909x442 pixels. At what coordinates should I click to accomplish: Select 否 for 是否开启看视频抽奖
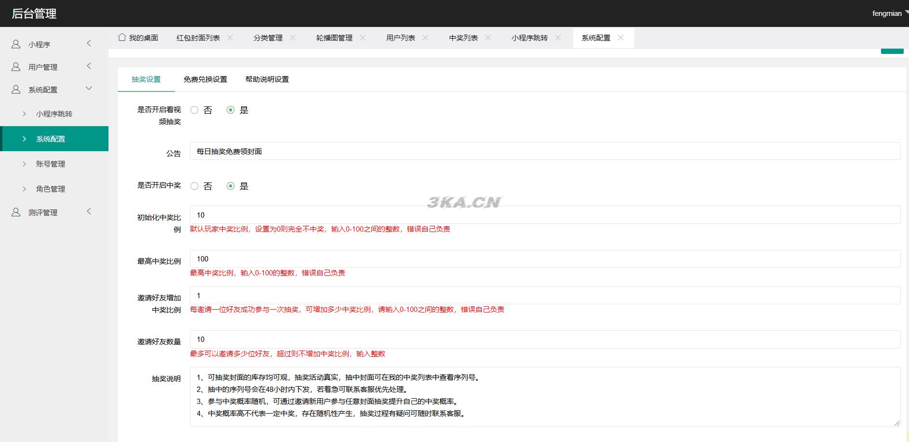[194, 110]
